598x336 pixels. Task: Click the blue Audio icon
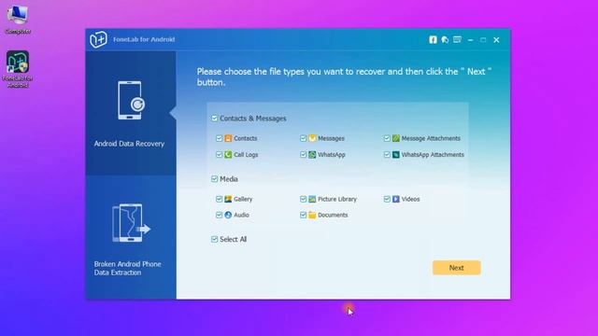(228, 215)
